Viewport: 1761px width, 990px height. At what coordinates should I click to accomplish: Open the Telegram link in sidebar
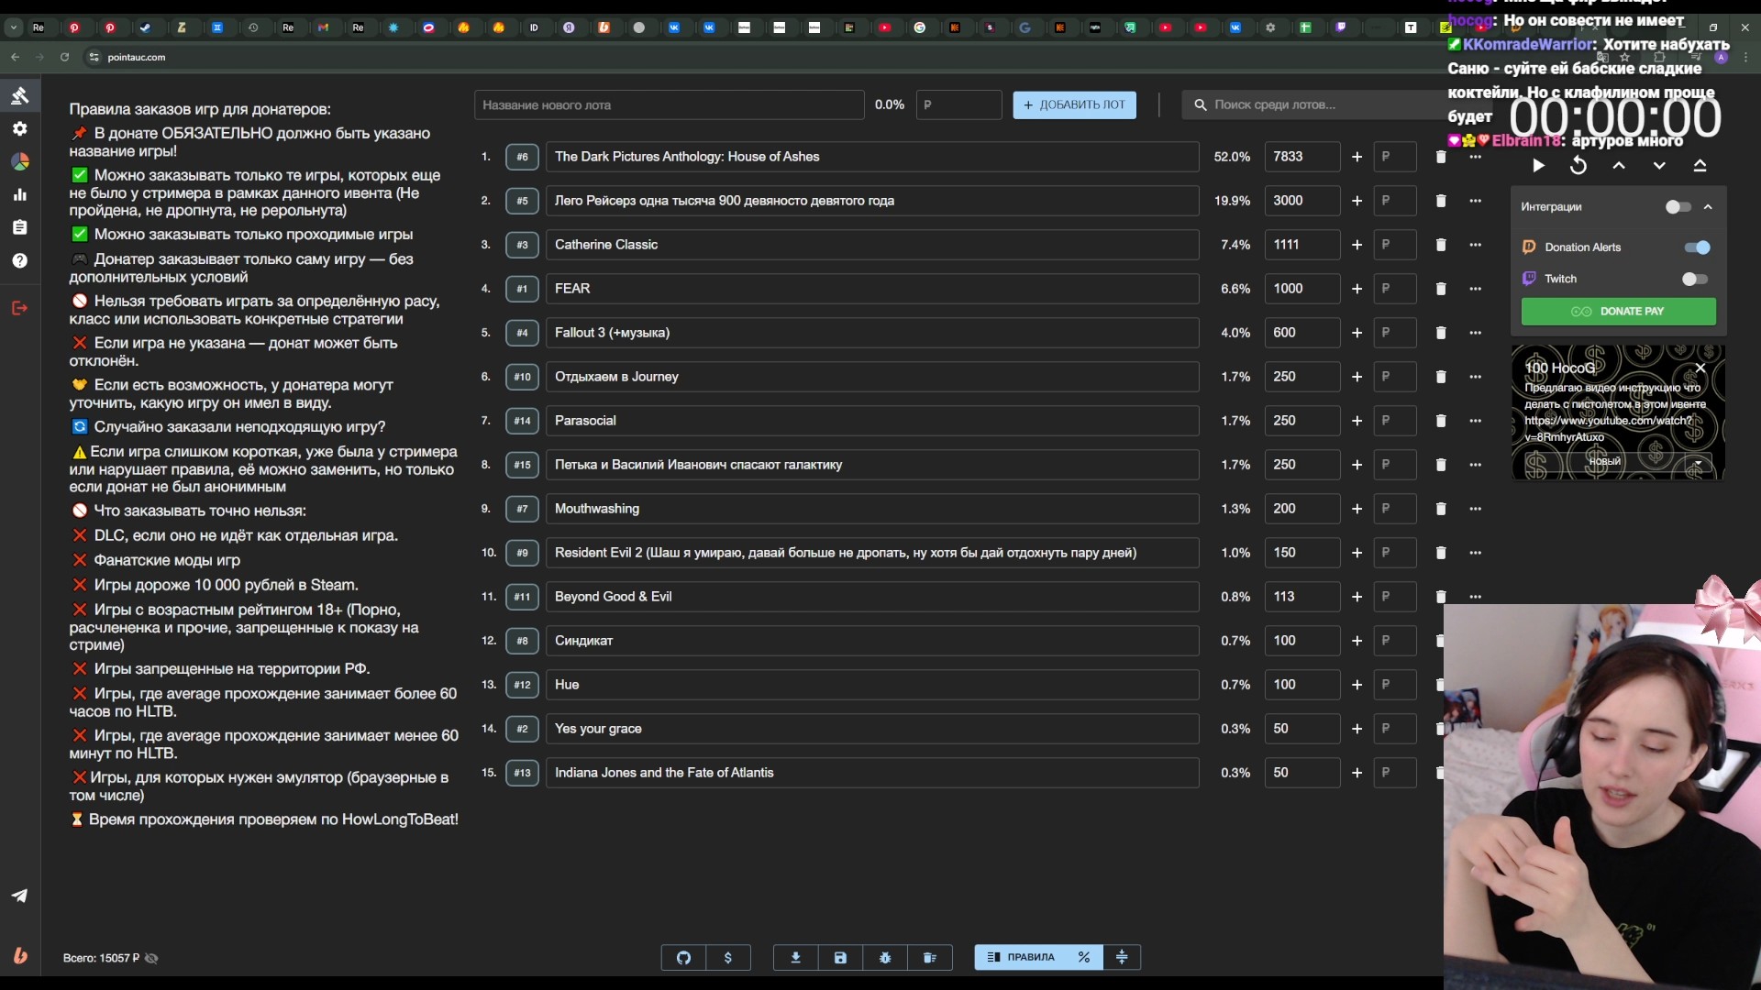(x=19, y=896)
